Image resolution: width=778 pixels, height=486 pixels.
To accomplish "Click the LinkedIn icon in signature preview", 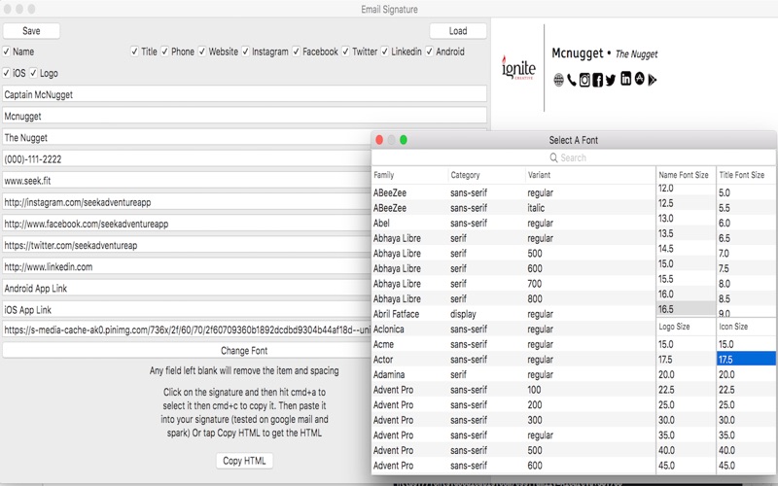I will [625, 79].
